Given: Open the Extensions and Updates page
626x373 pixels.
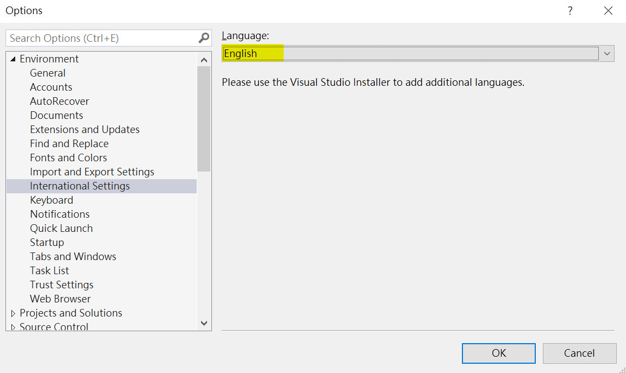Looking at the screenshot, I should click(85, 129).
